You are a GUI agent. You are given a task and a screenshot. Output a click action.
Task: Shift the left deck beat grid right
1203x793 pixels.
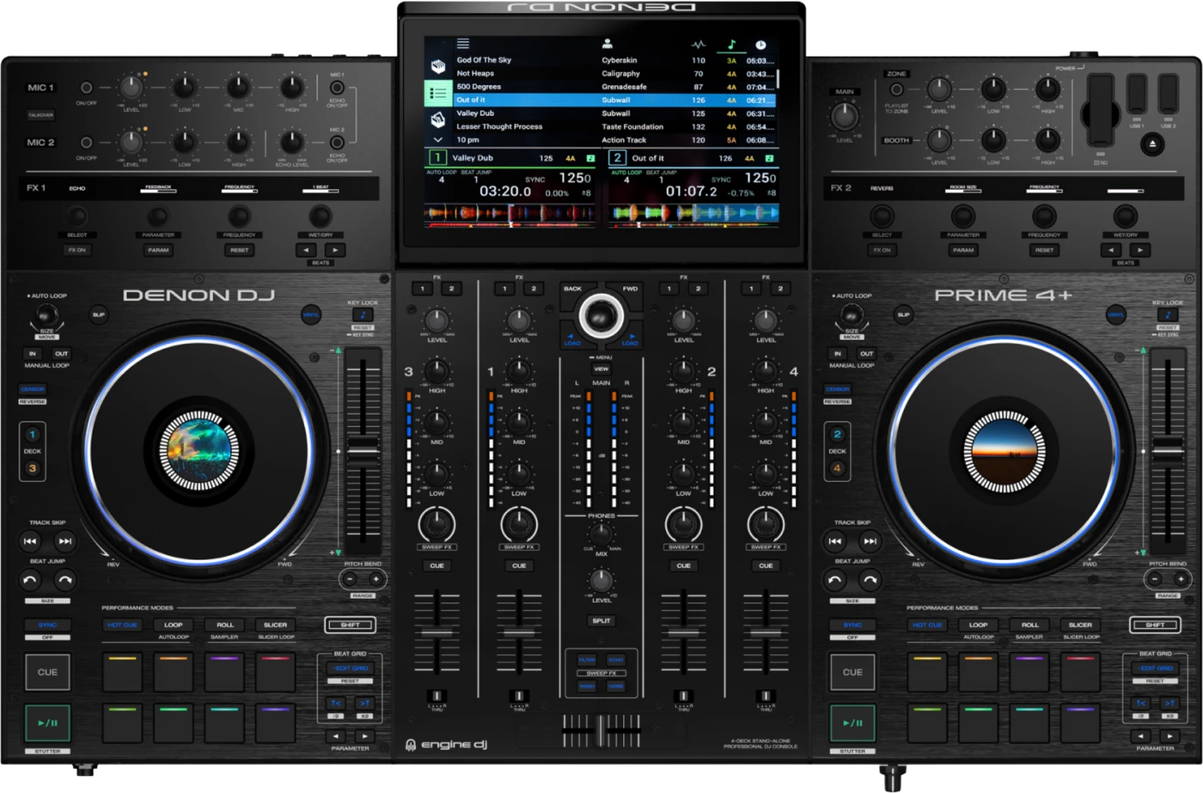coord(364,703)
